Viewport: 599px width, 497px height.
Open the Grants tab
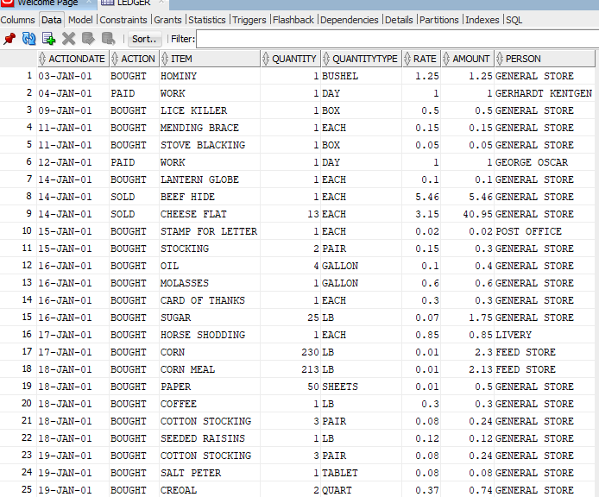[x=167, y=20]
